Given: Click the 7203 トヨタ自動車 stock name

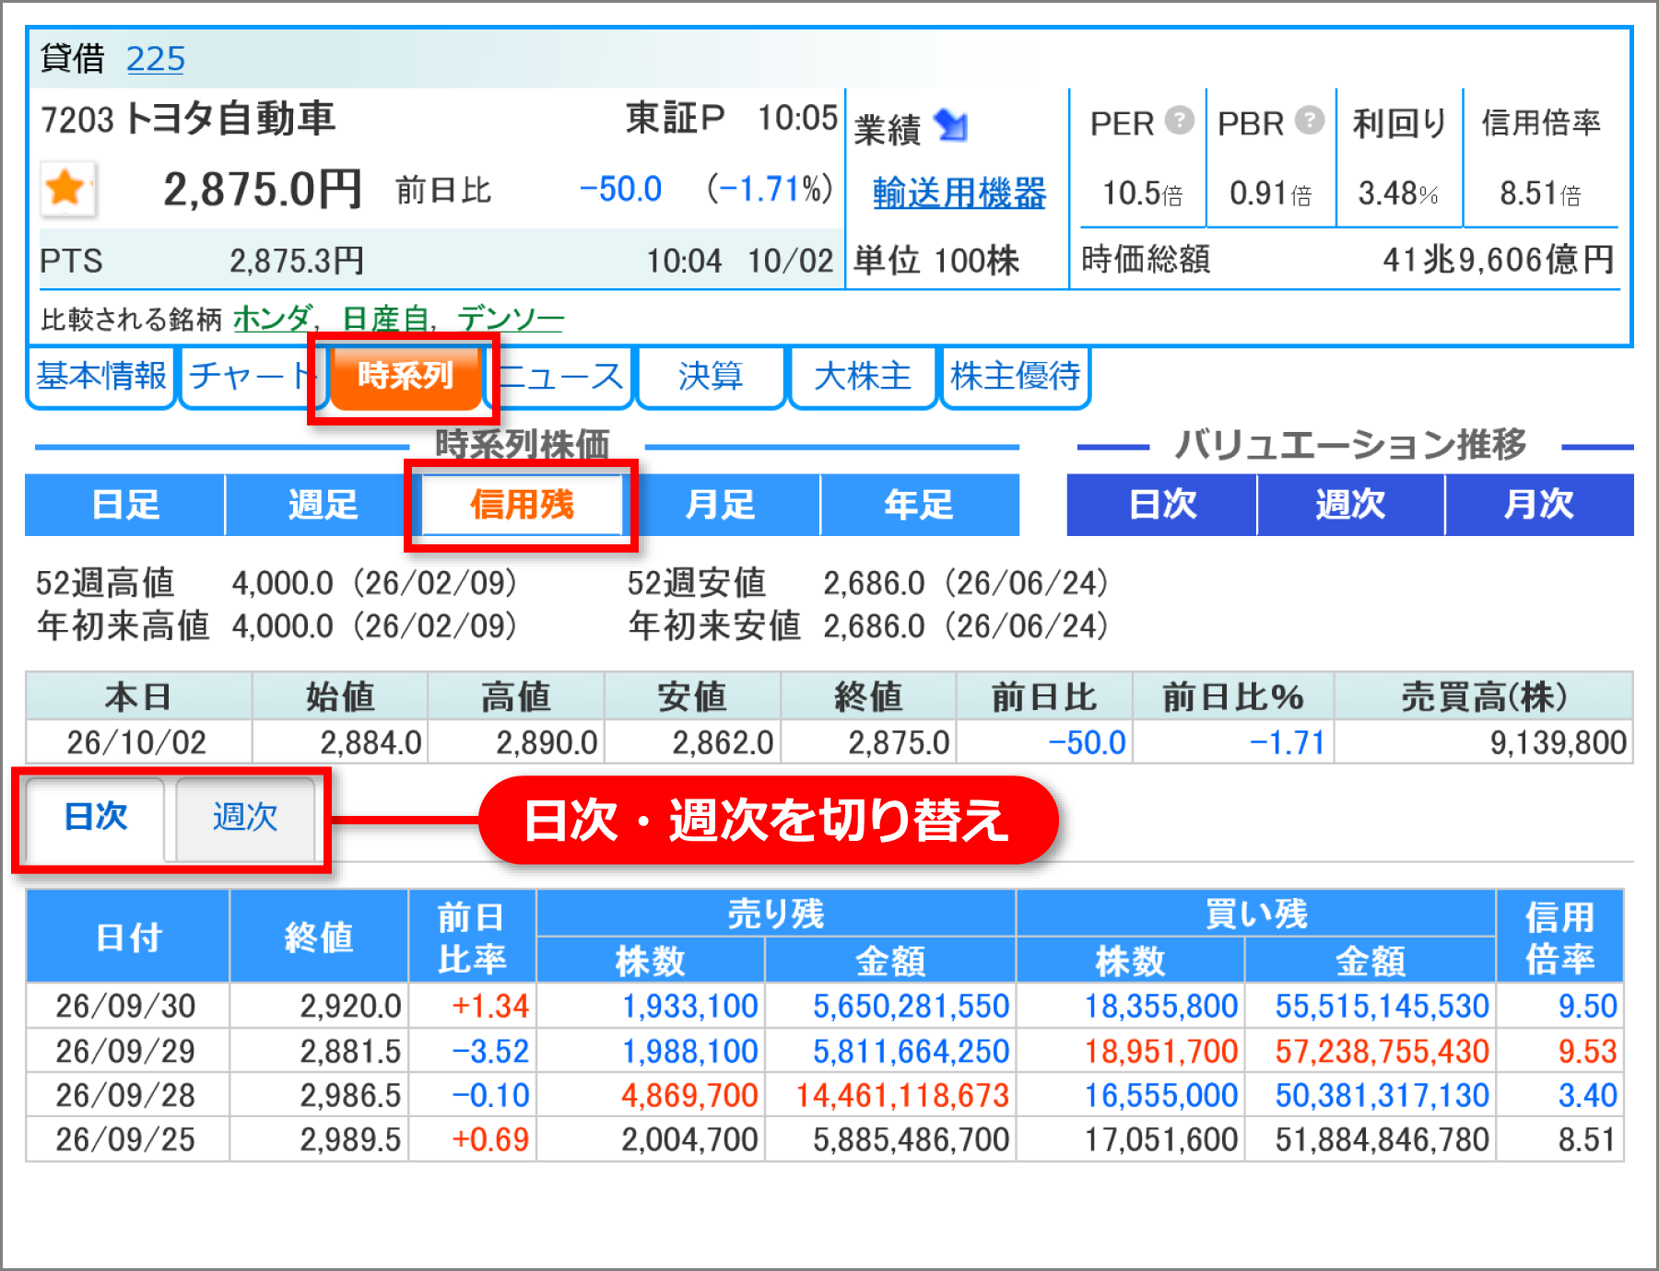Looking at the screenshot, I should tap(188, 119).
